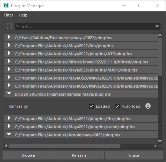
Task: Click the Refresh button
Action: (79, 155)
